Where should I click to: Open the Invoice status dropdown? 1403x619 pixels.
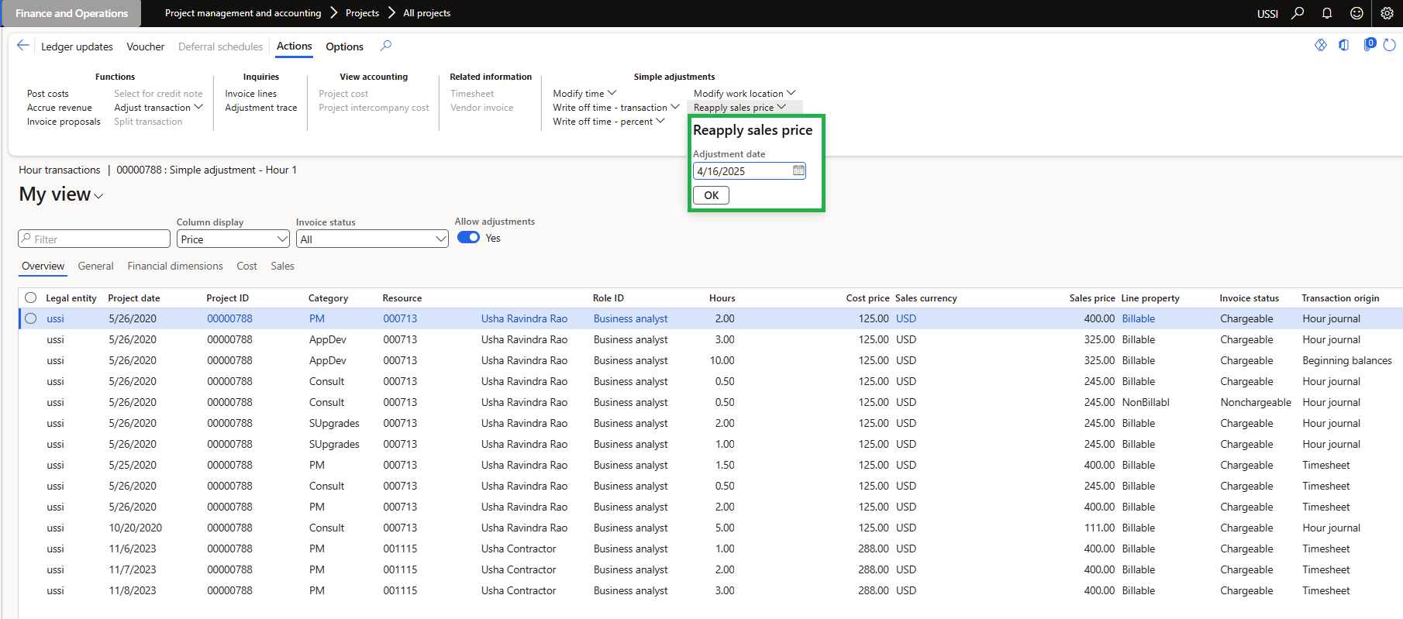[441, 239]
